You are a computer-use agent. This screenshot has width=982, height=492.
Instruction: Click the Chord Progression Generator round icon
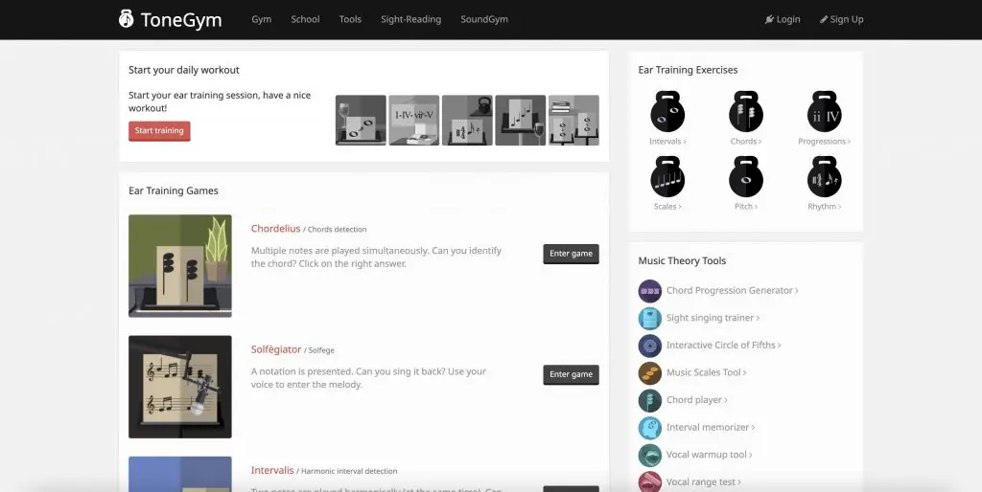pyautogui.click(x=650, y=291)
